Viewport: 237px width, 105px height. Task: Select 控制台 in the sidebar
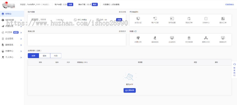pos(12,14)
